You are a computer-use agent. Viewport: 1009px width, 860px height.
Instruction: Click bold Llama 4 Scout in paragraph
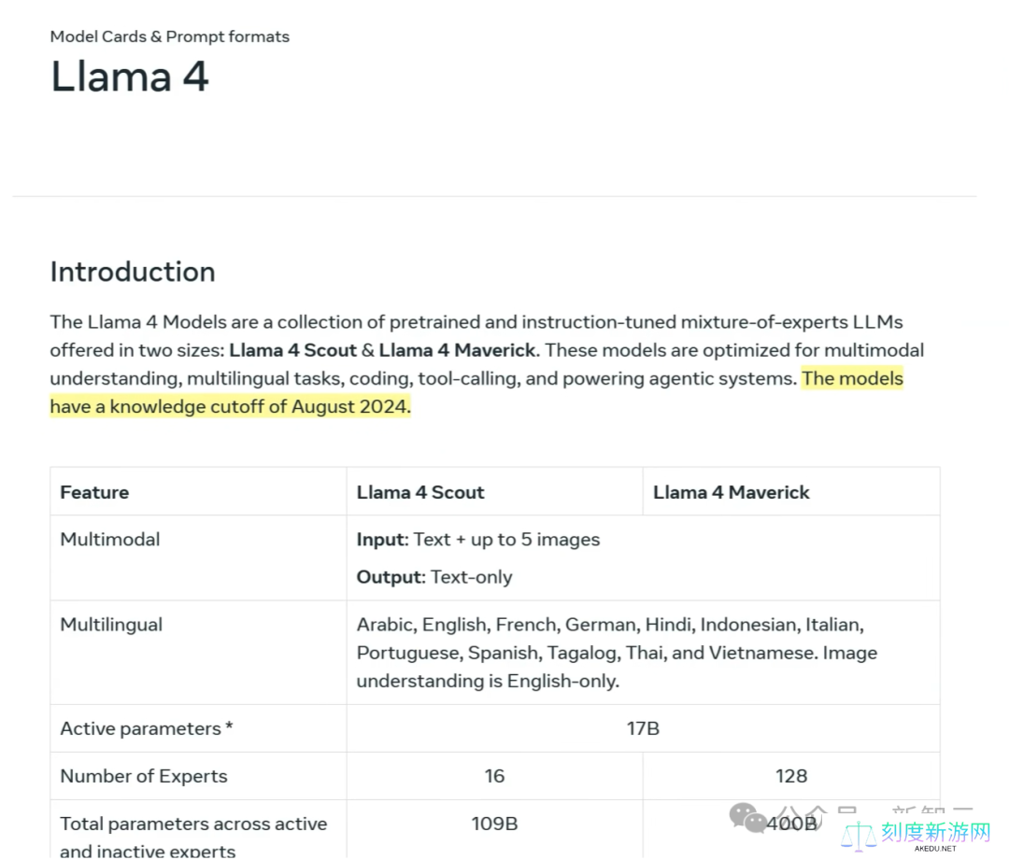tap(292, 350)
